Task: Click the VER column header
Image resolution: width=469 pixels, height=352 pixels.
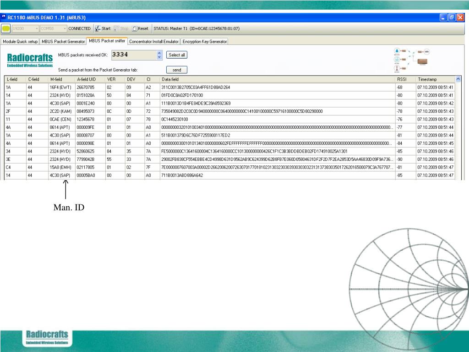Action: (115, 79)
